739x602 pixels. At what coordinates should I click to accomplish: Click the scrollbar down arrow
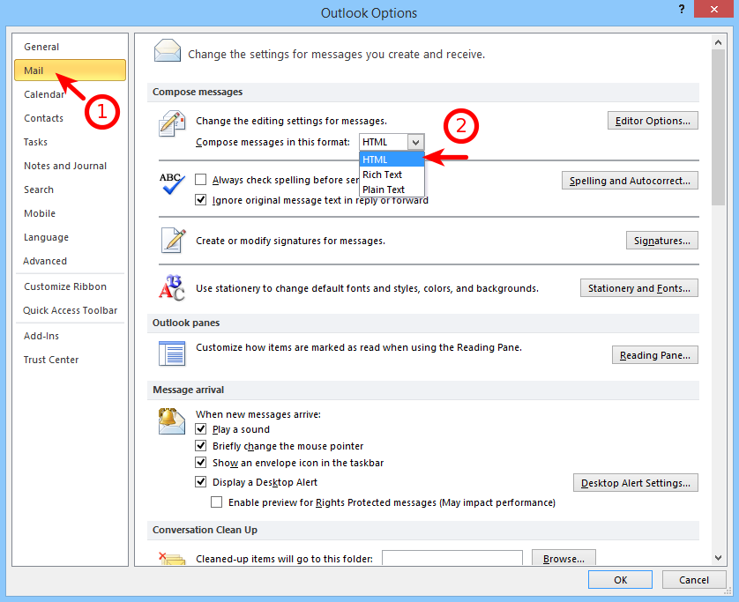[718, 558]
